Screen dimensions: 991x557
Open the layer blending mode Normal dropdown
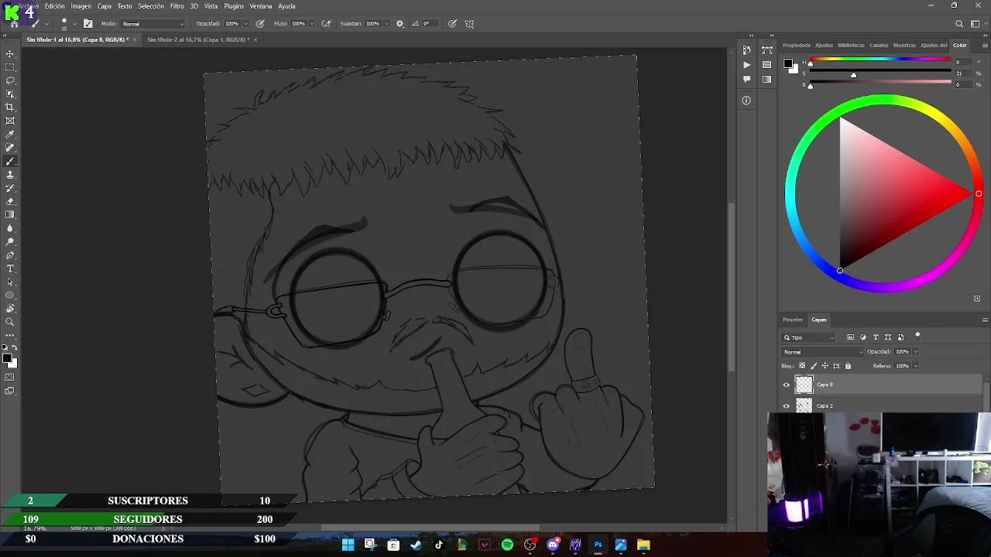(x=823, y=352)
